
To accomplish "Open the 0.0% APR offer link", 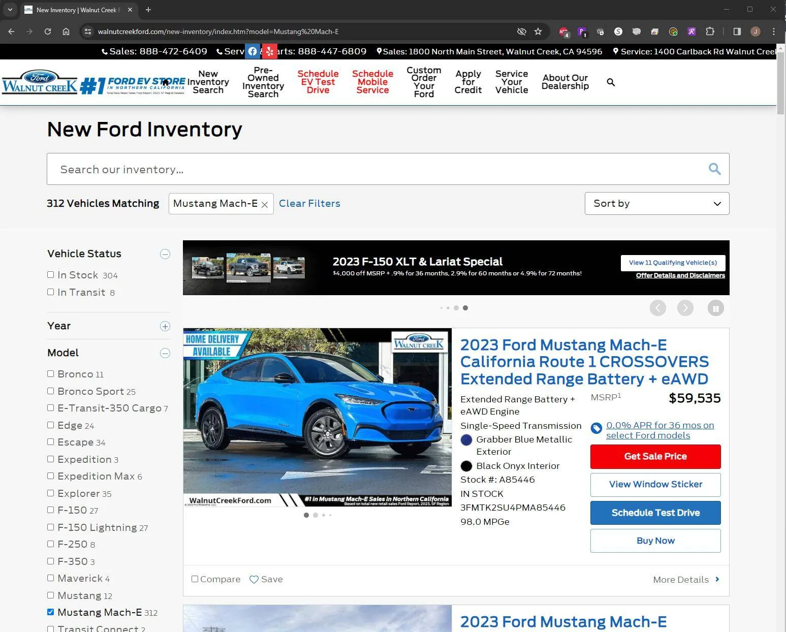I will [660, 430].
